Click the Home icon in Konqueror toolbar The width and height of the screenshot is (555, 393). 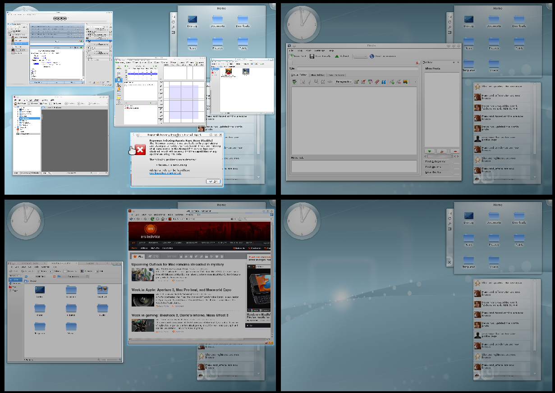point(163,219)
